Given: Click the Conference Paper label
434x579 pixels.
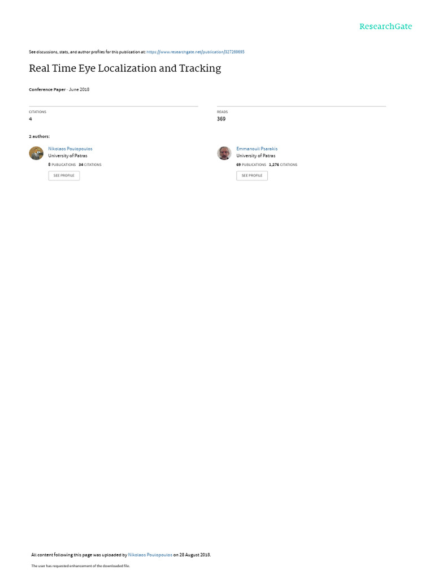Looking at the screenshot, I should [x=47, y=89].
